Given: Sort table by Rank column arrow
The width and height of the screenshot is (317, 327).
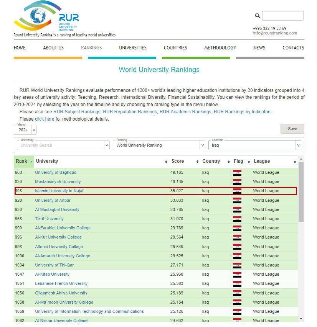Looking at the screenshot, I should point(31,162).
